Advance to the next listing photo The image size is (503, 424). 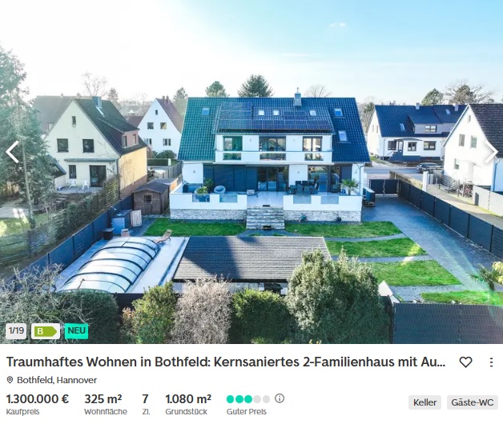click(491, 151)
